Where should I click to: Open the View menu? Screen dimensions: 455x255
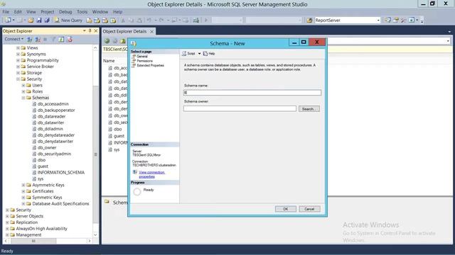coord(31,12)
